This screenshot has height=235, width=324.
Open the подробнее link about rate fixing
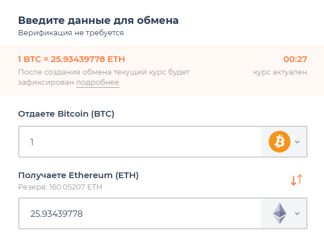click(98, 83)
